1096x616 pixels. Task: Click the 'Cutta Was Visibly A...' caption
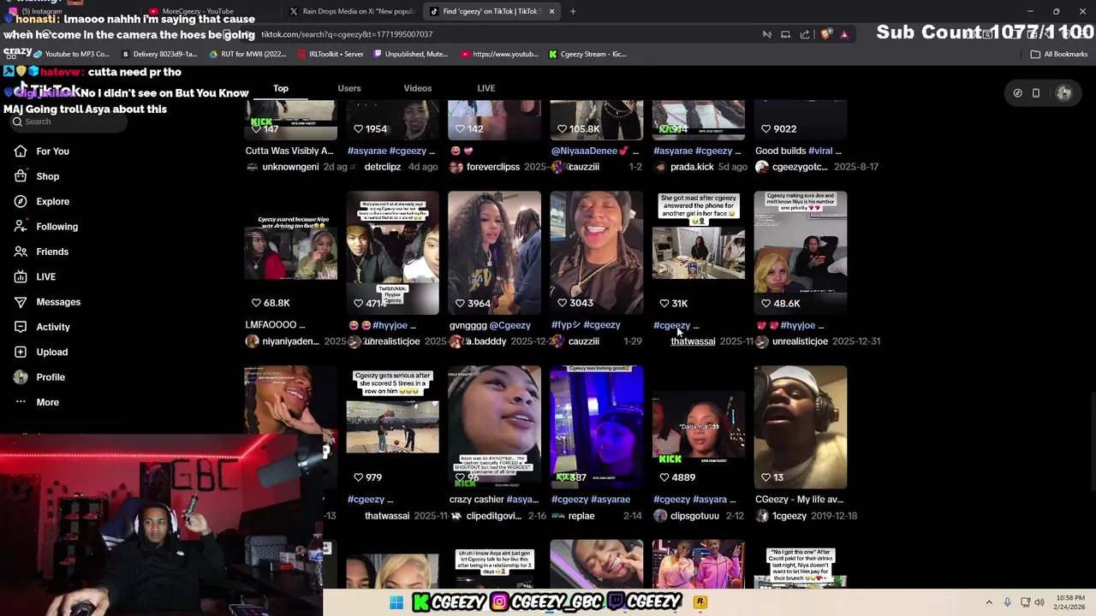pos(289,151)
